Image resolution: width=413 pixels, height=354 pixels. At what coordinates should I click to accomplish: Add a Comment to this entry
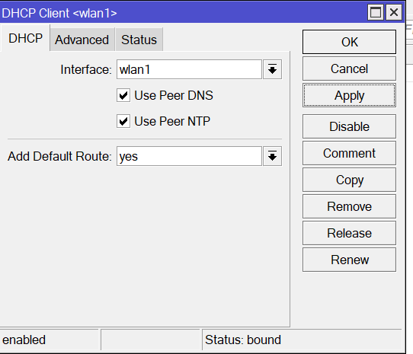click(349, 153)
